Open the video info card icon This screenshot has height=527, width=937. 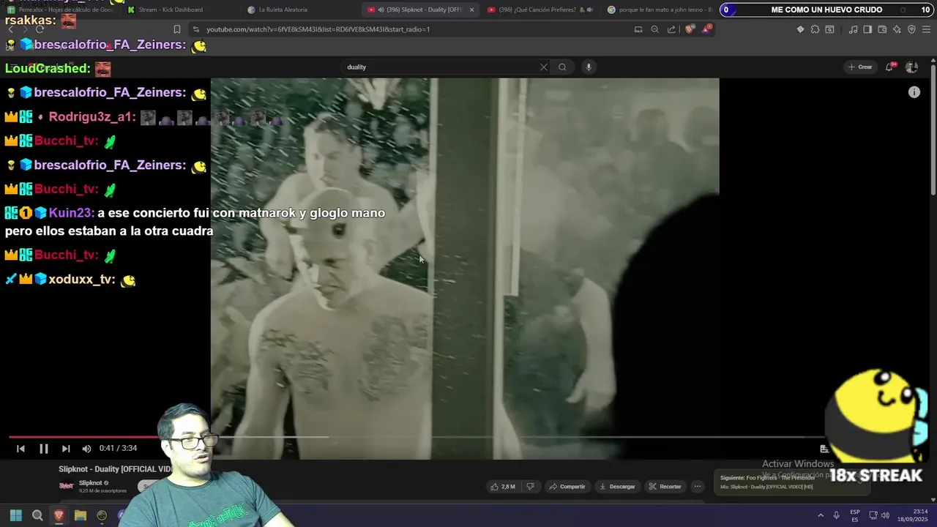click(x=914, y=92)
